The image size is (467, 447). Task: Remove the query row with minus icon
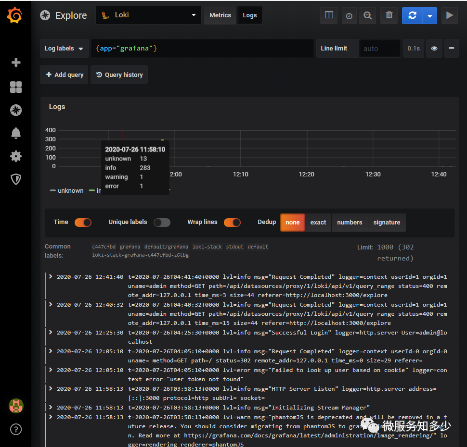coord(452,48)
